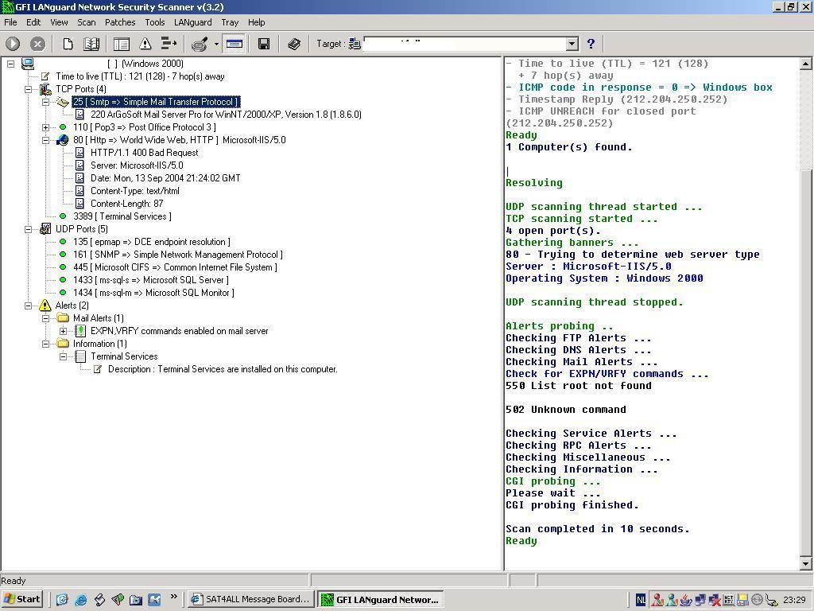Collapse the Mail Alerts (1) folder
The height and width of the screenshot is (611, 814).
(x=45, y=318)
